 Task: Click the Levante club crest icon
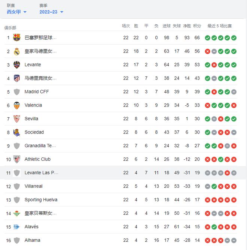17,65
